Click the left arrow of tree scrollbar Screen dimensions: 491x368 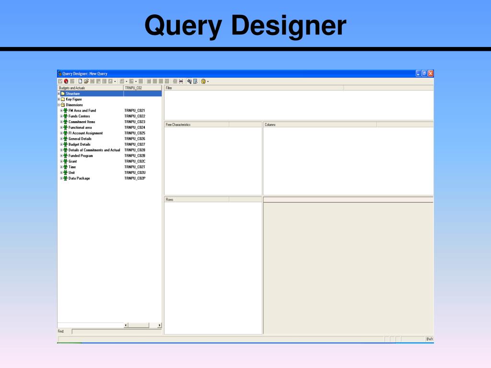pyautogui.click(x=126, y=325)
